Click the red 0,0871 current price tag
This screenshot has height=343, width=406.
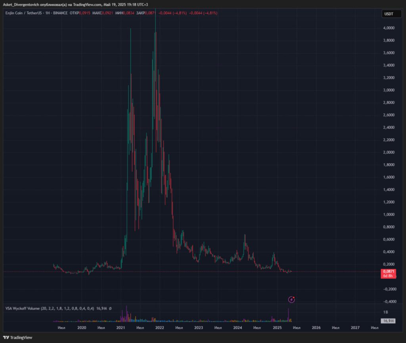[387, 271]
